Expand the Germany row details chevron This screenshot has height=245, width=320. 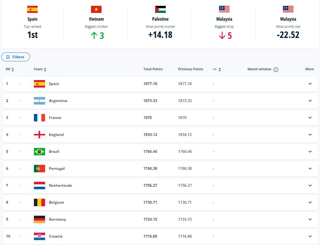point(310,219)
